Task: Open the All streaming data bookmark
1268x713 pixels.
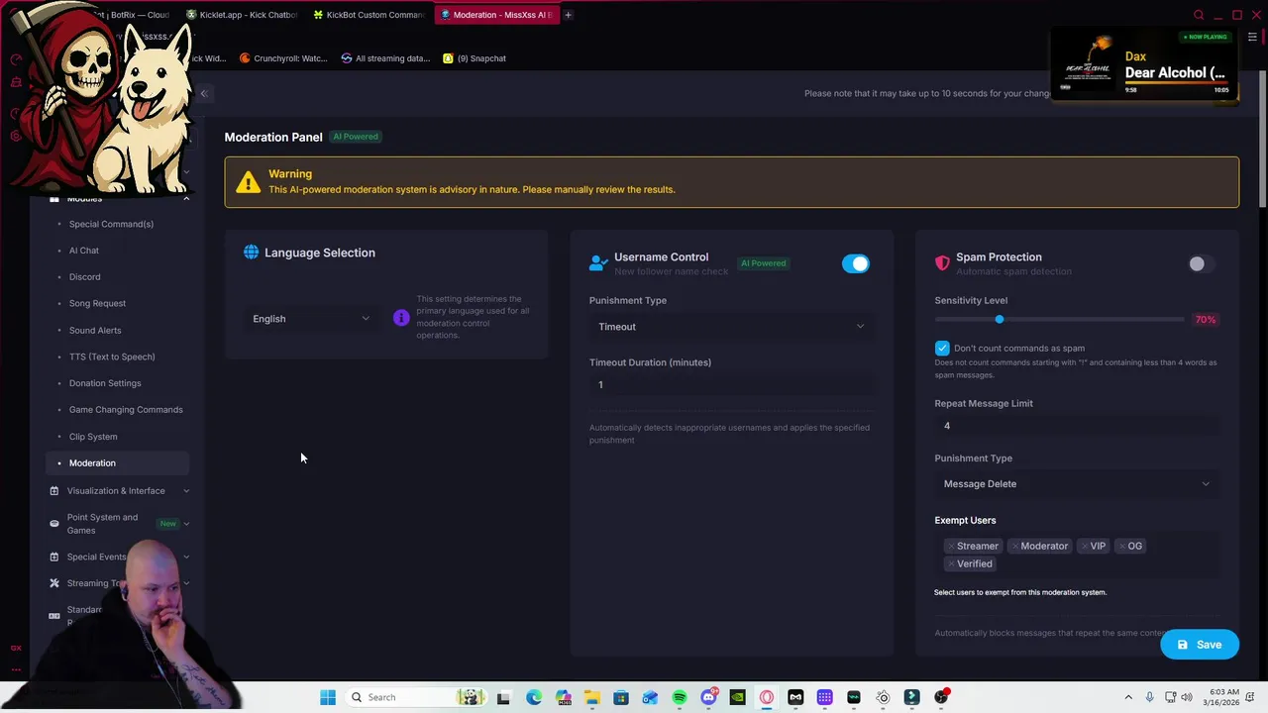Action: [x=385, y=58]
